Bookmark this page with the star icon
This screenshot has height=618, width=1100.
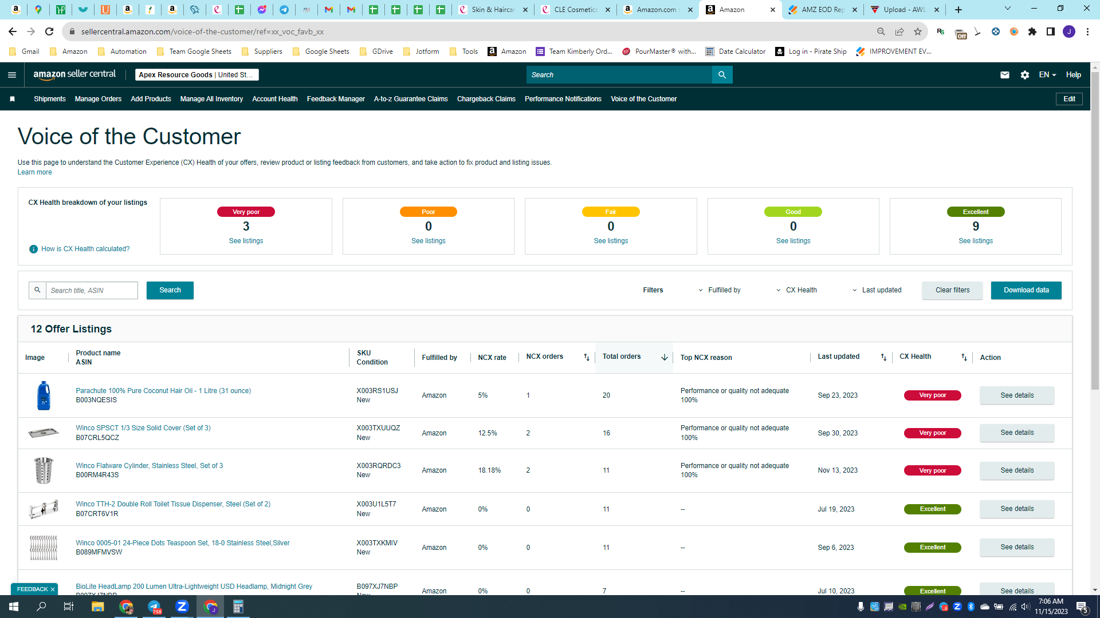pyautogui.click(x=918, y=31)
